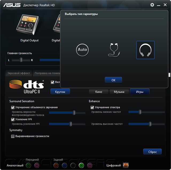This screenshot has width=171, height=170.
Task: Click the digital optical jack icon
Action: 126,165
